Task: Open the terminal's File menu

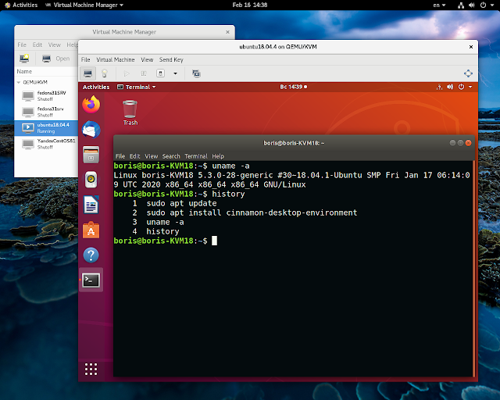Action: (x=120, y=156)
